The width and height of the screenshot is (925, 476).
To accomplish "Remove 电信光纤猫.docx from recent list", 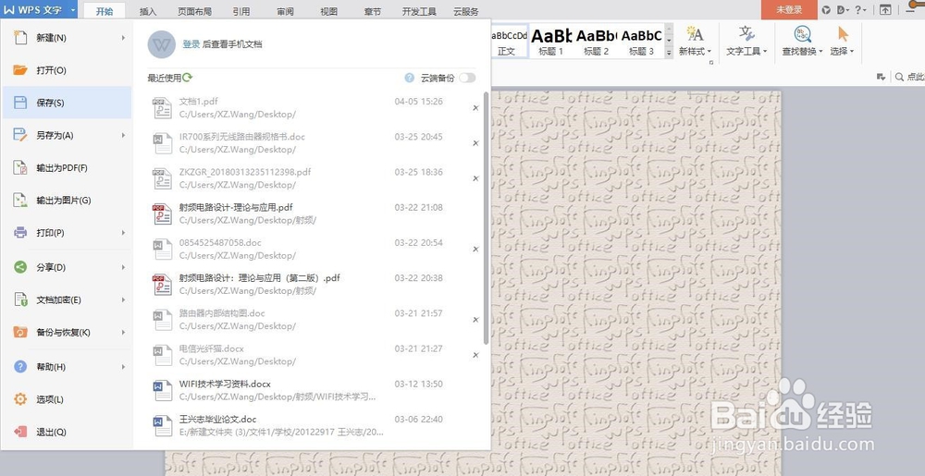I will pos(475,355).
